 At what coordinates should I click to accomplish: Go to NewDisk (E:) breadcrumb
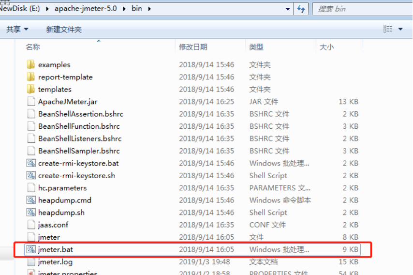(20, 8)
